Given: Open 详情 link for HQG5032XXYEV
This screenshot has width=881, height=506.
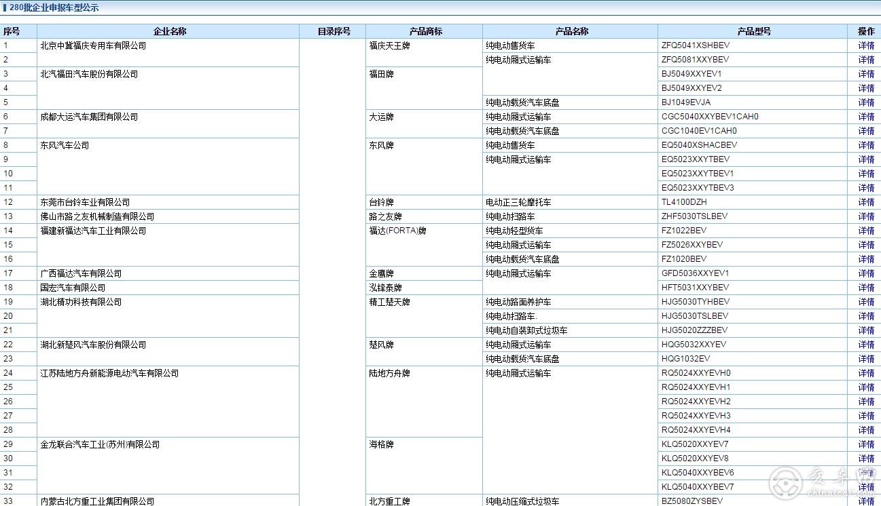Looking at the screenshot, I should click(x=866, y=345).
